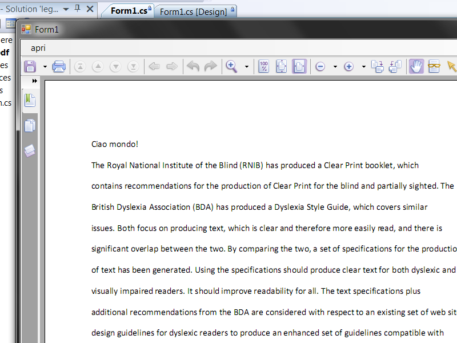Click the Save a copy floppy icon

pyautogui.click(x=30, y=66)
